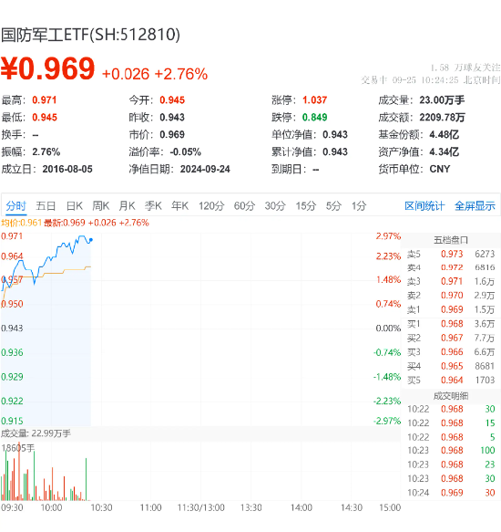This screenshot has width=501, height=532.
Task: Click the 最高 value 0.971
Action: pyautogui.click(x=45, y=100)
